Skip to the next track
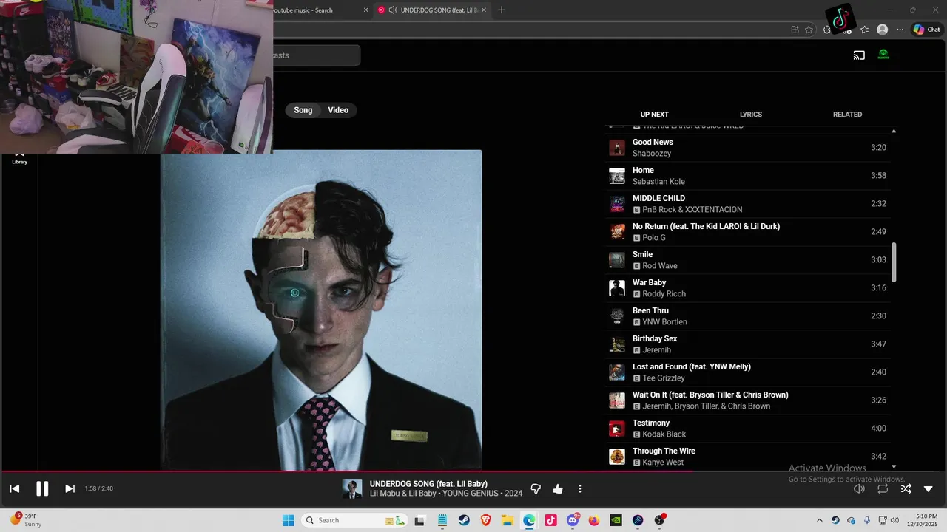Screen dimensions: 947x532 (70, 488)
